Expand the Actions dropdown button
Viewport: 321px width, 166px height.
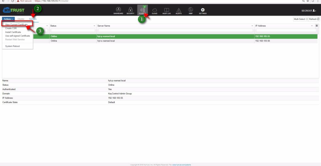pyautogui.click(x=8, y=19)
